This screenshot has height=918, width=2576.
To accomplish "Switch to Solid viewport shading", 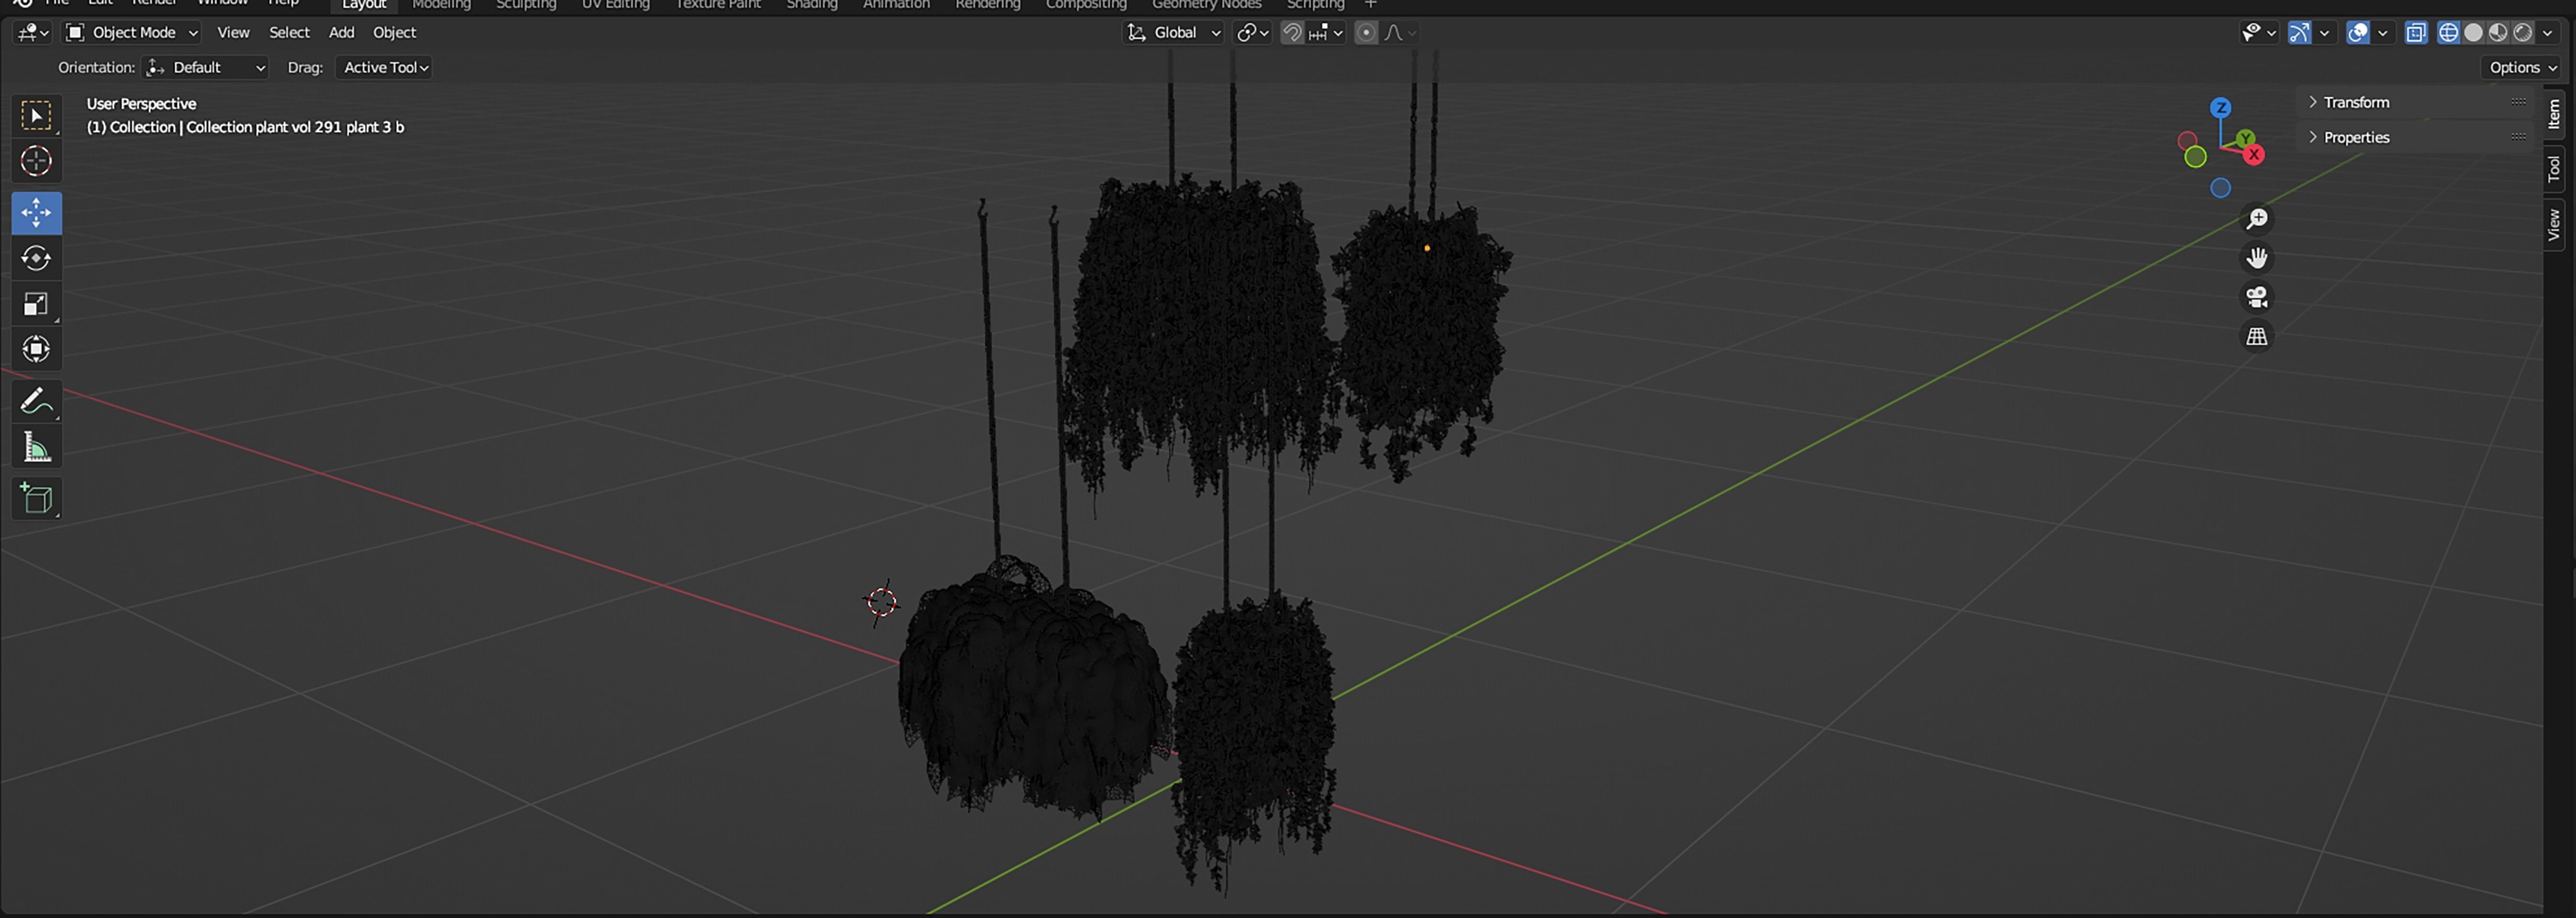I will pyautogui.click(x=2473, y=33).
